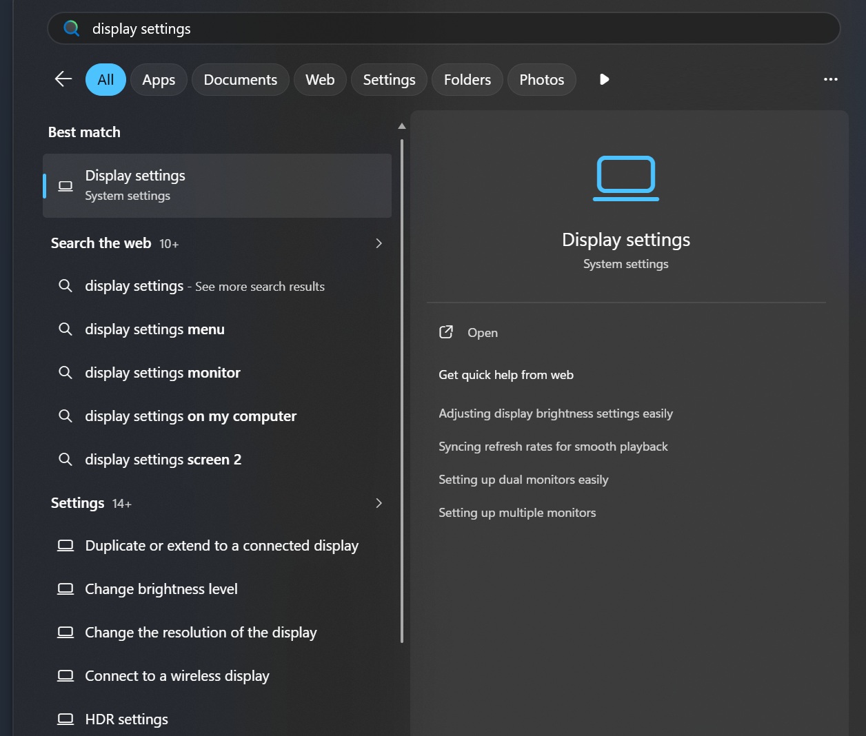Click the search magnifier icon in search box
866x736 pixels.
(72, 28)
